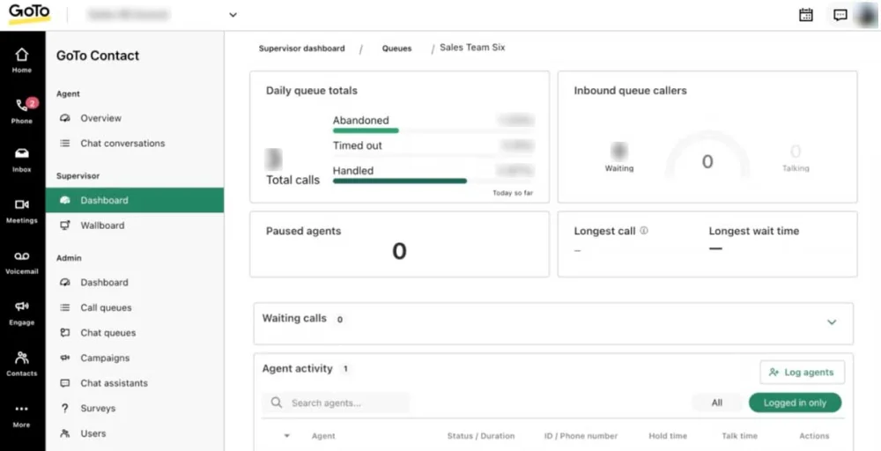This screenshot has height=451, width=881.
Task: Focus the Search agents field
Action: click(x=336, y=403)
